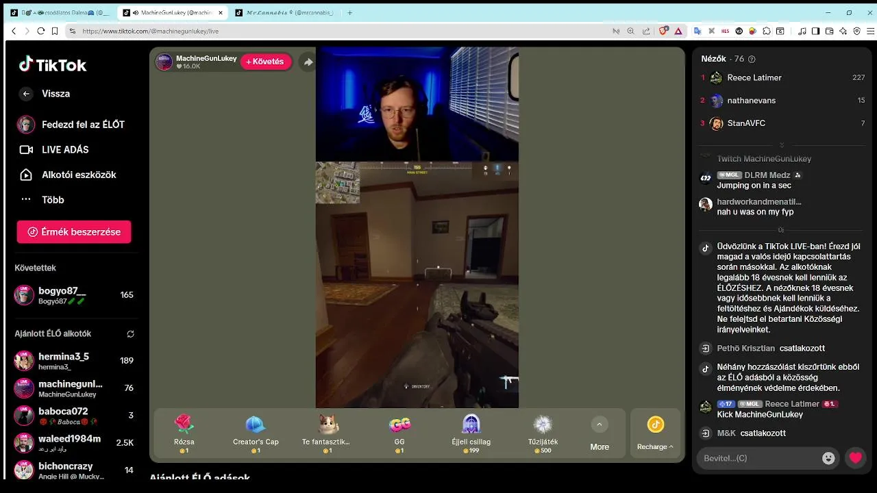Toggle the browser sidebar panel

(x=815, y=31)
